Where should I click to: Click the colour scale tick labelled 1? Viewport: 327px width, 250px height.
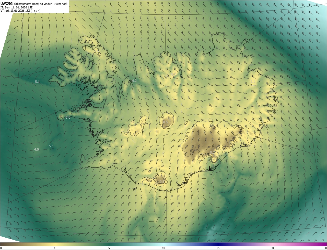coord(55,248)
